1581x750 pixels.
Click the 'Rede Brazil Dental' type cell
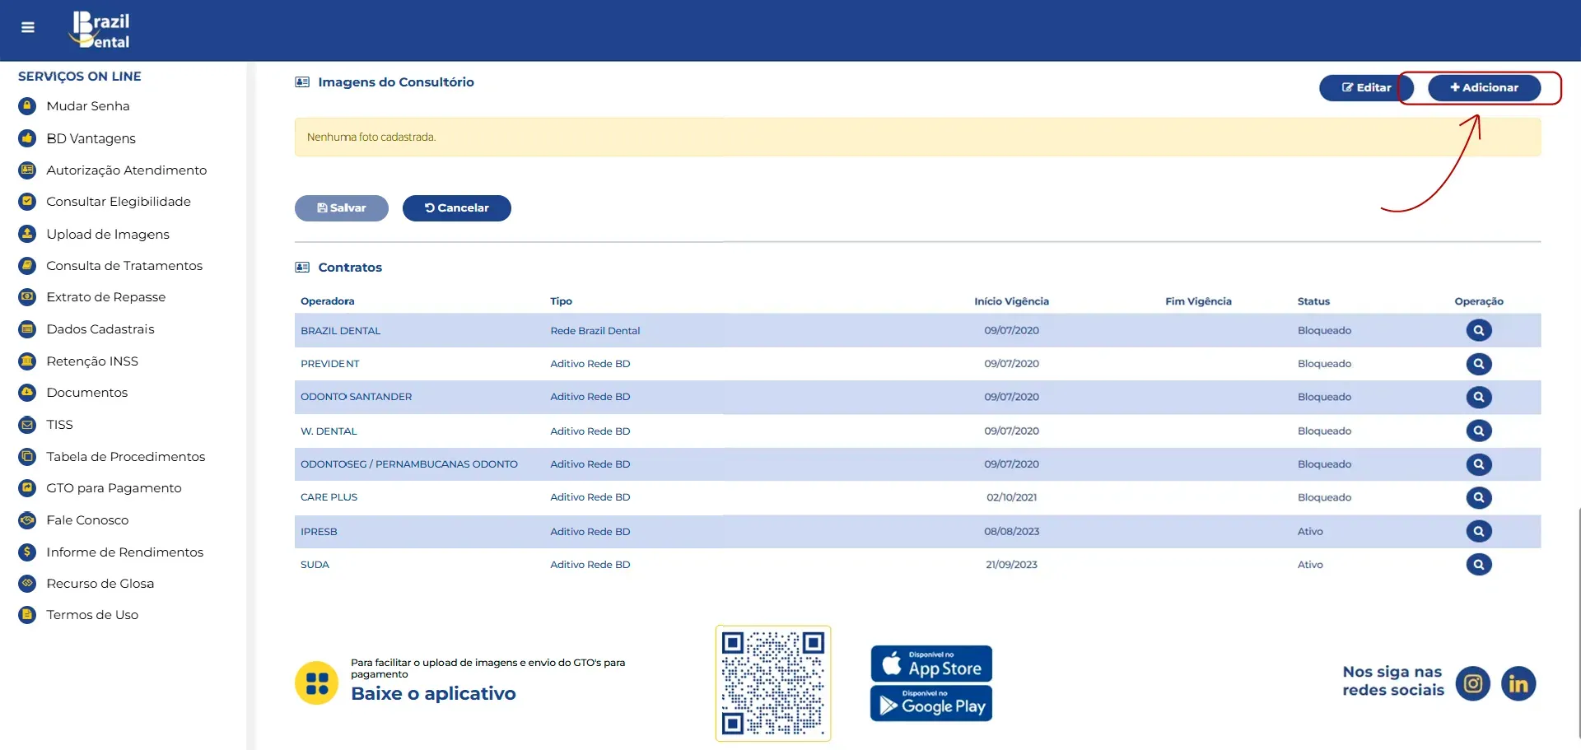point(595,331)
